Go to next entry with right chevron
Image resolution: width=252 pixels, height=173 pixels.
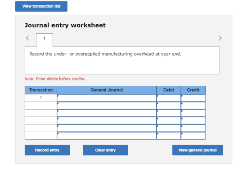pyautogui.click(x=220, y=38)
